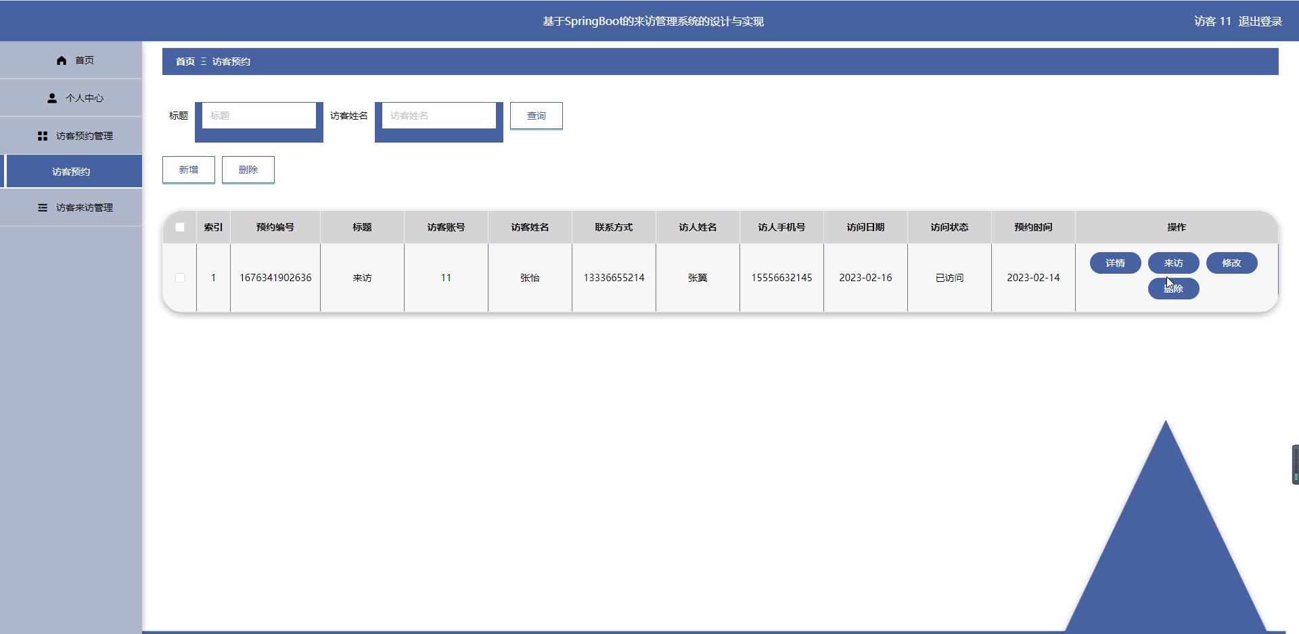Click the 访客 11 user label
The height and width of the screenshot is (634, 1299).
1212,22
